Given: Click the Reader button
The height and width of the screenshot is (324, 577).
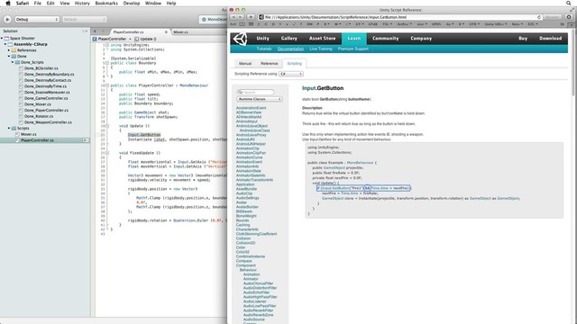Looking at the screenshot, I should pyautogui.click(x=553, y=17).
